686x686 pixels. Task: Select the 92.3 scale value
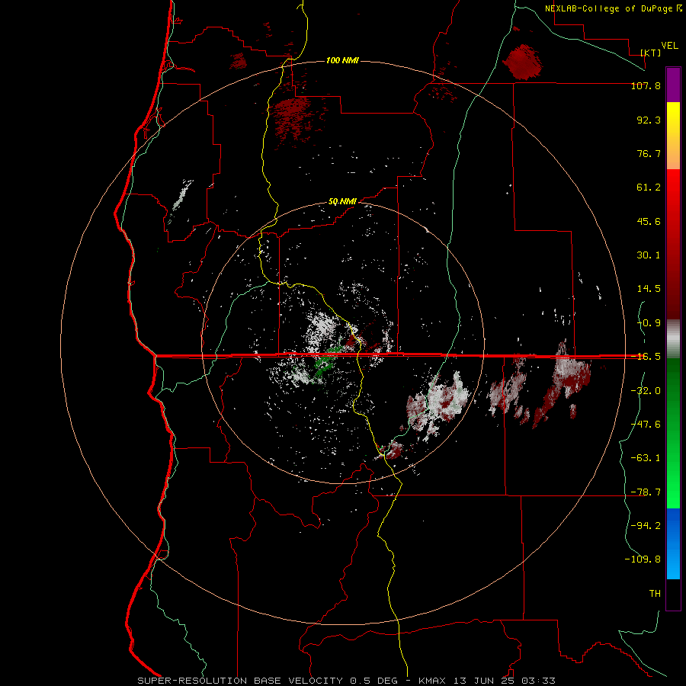(x=649, y=120)
